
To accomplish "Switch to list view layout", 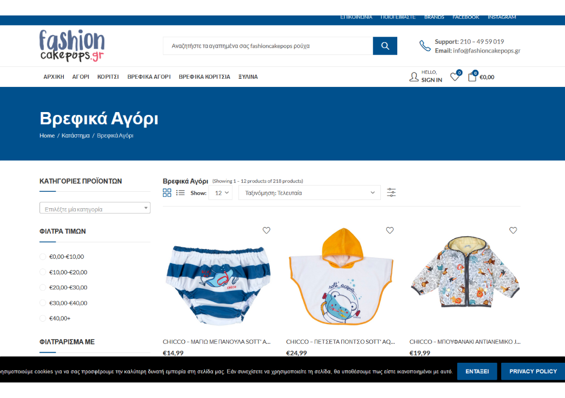I will pos(180,193).
